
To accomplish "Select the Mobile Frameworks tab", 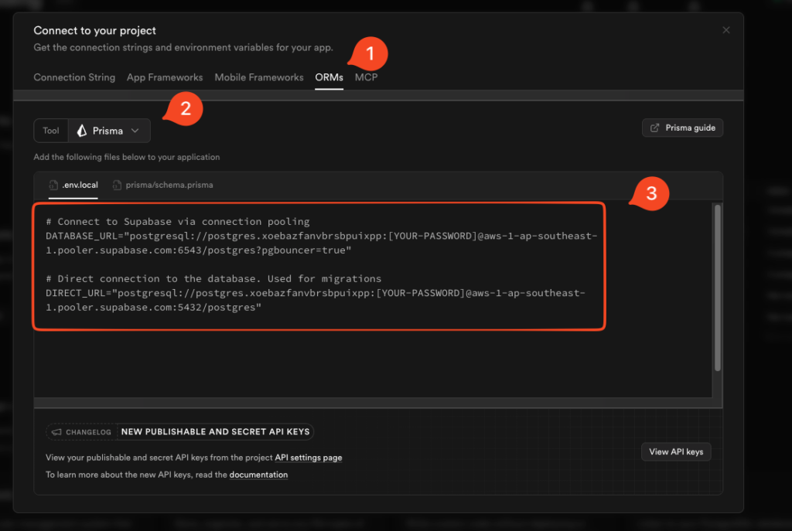I will click(259, 77).
